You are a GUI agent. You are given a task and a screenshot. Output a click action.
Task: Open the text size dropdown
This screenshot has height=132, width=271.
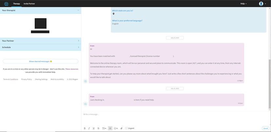104,128
